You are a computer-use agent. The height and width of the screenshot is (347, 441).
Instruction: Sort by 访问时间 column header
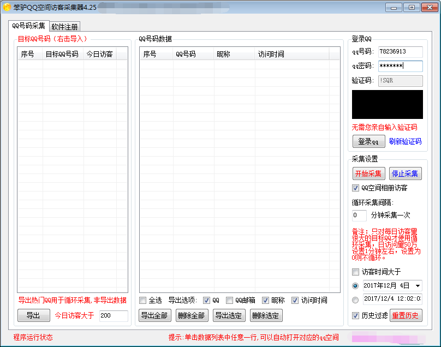click(x=291, y=54)
